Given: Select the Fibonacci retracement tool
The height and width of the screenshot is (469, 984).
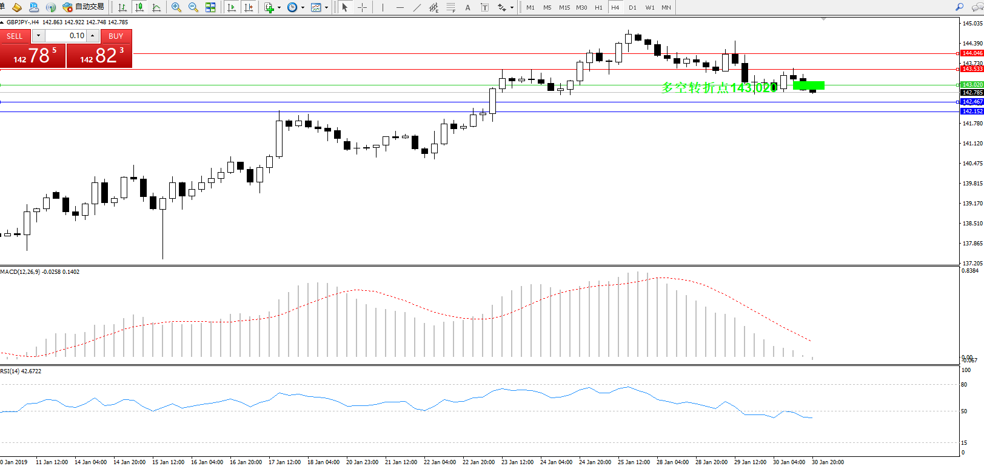Looking at the screenshot, I should pyautogui.click(x=450, y=7).
